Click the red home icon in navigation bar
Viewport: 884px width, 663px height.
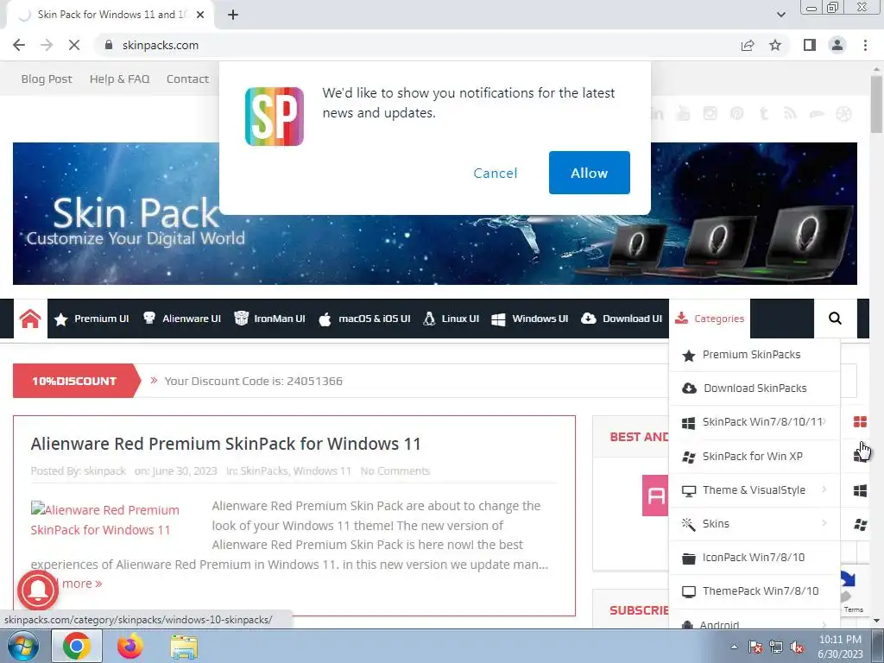tap(30, 319)
